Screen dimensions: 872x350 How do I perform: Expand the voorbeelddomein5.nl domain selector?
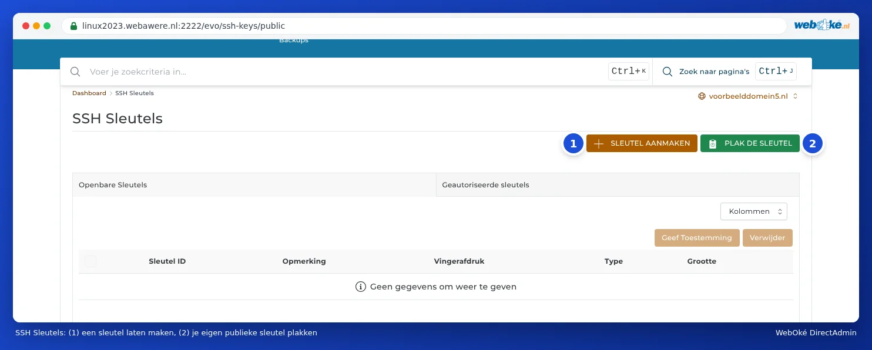click(747, 96)
